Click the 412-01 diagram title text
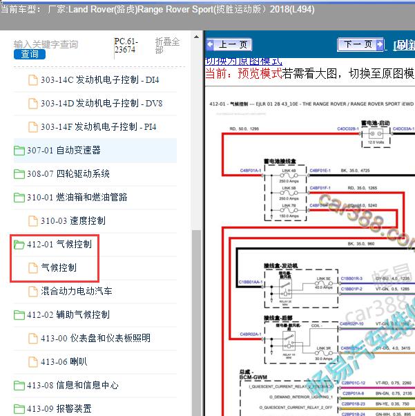415x416 pixels. pos(311,104)
